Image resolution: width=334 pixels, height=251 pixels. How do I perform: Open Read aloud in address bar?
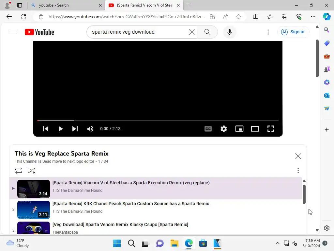point(225,17)
